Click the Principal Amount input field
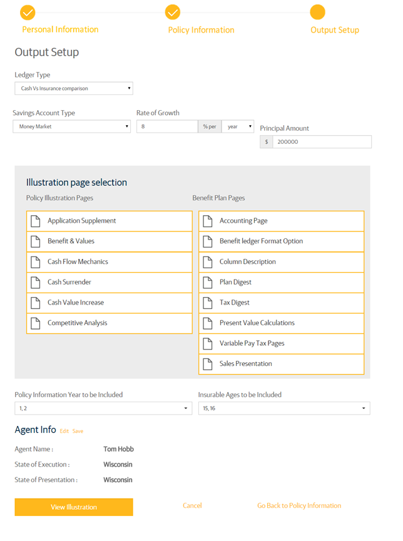The height and width of the screenshot is (541, 403). [x=322, y=142]
